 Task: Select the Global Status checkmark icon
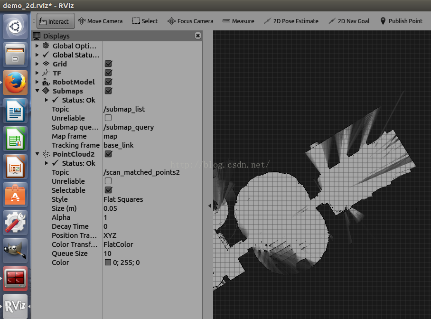(x=46, y=55)
